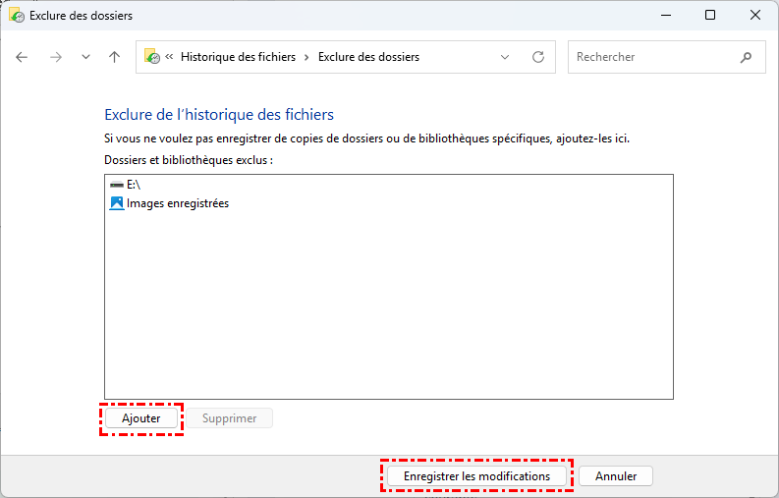Click the Forward navigation arrow

click(56, 57)
